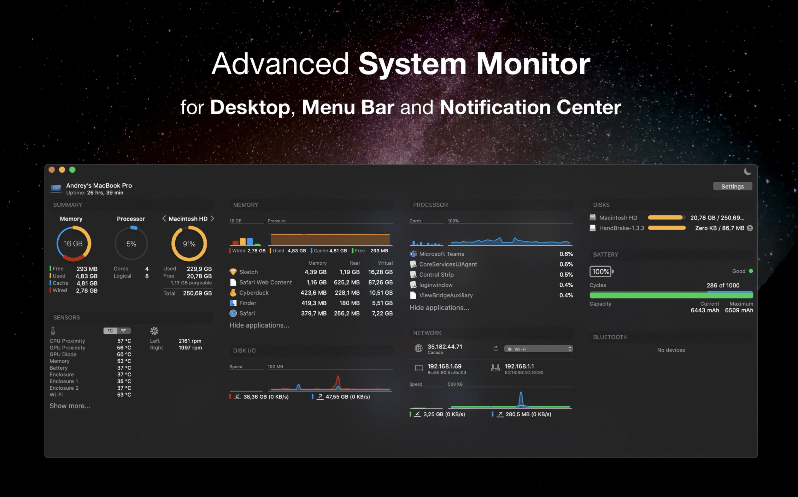
Task: Click the Memory 16 GB ring chart
Action: (x=74, y=244)
